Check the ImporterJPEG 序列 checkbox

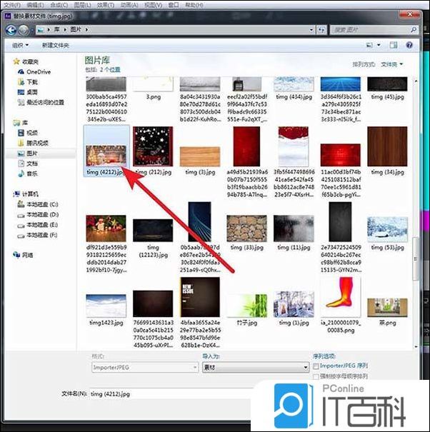click(x=316, y=366)
